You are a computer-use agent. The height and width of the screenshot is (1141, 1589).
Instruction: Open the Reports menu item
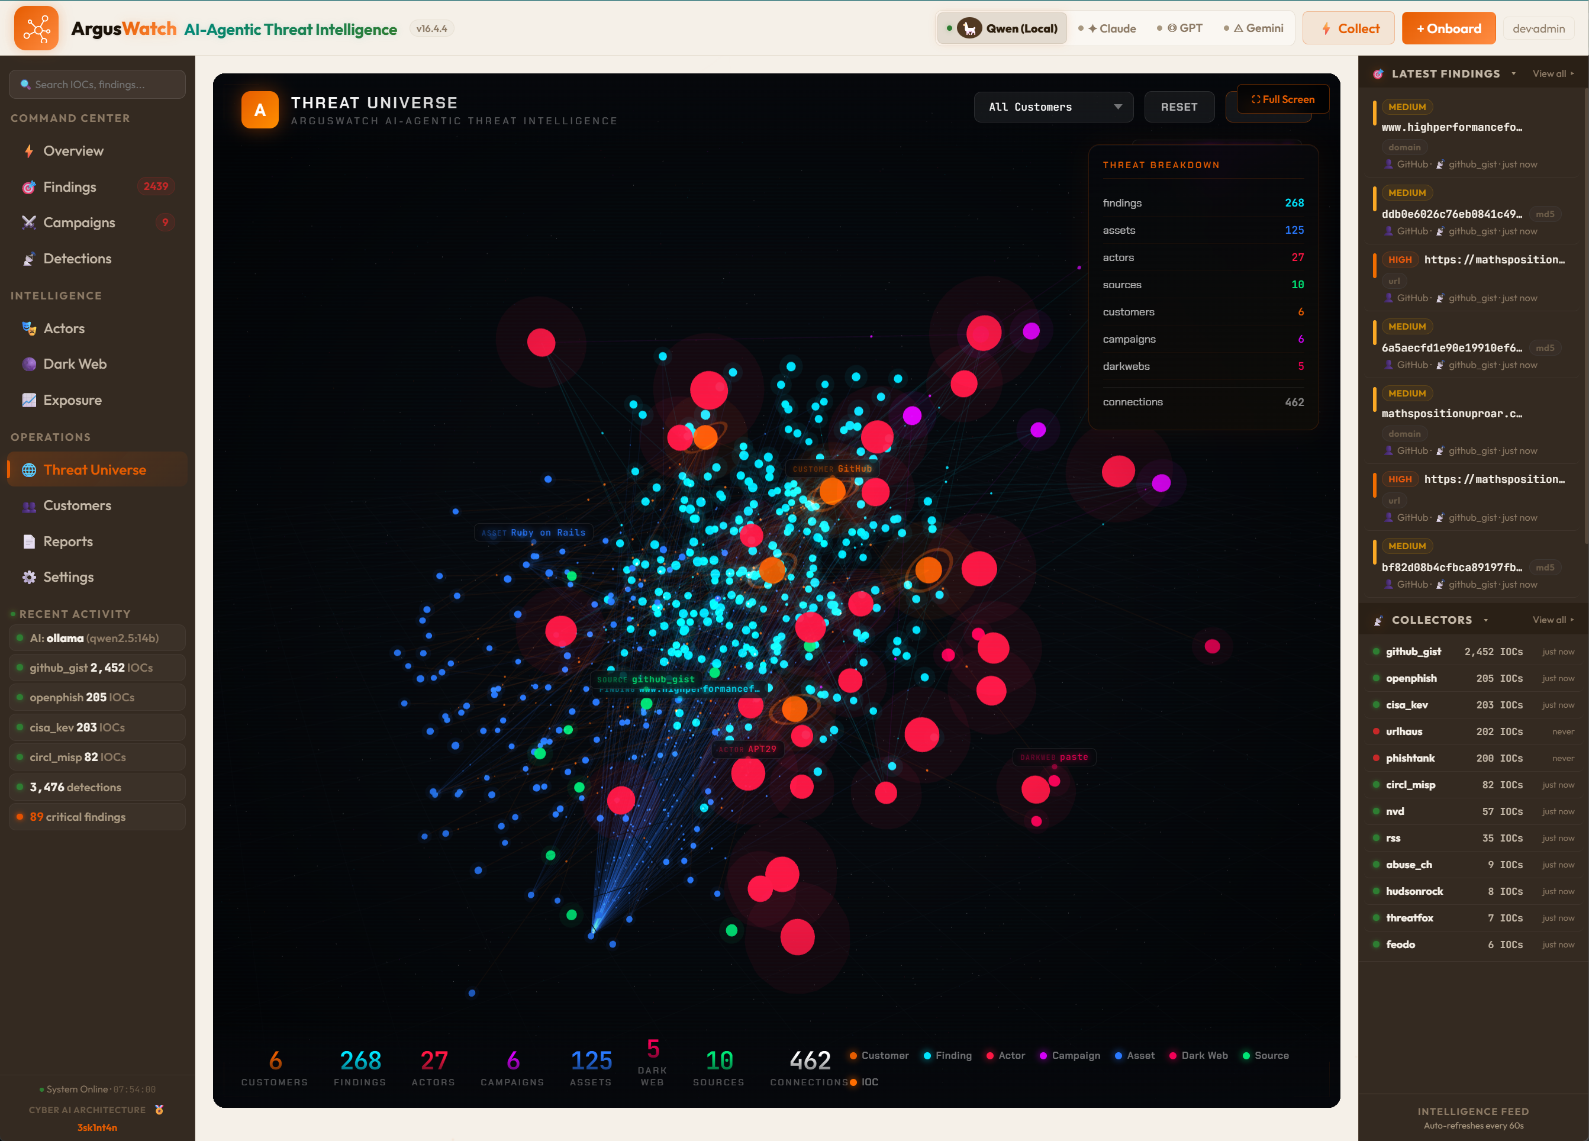coord(68,542)
